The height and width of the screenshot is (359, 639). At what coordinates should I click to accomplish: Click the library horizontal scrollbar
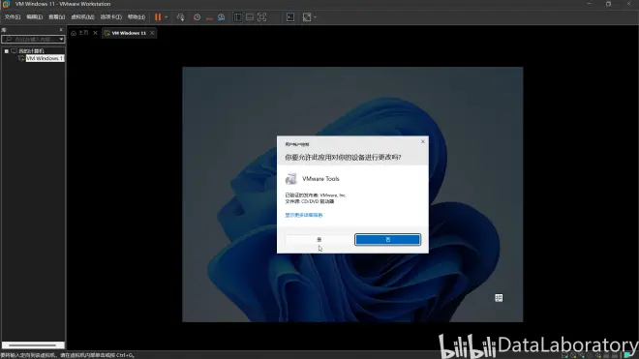pos(33,345)
